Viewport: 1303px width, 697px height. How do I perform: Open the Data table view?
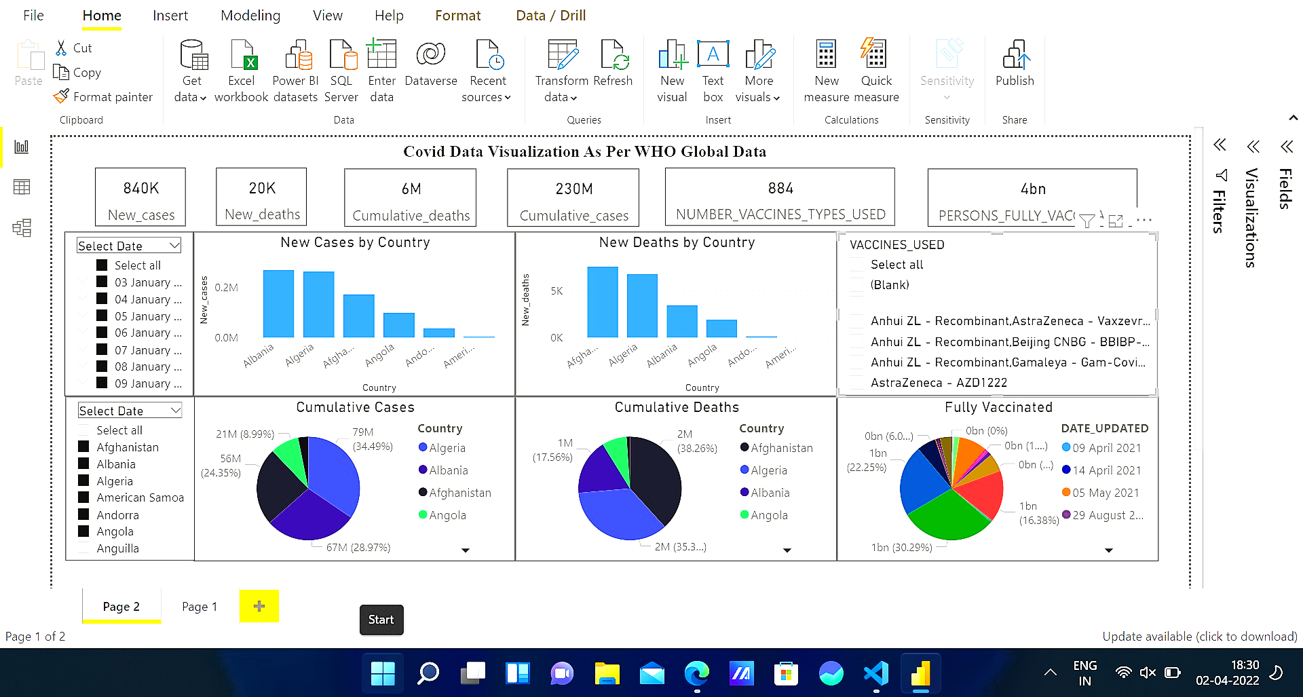[22, 187]
